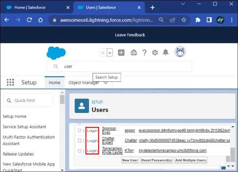
Task: Select the Users | Salesforce browser tab
Action: 109,8
